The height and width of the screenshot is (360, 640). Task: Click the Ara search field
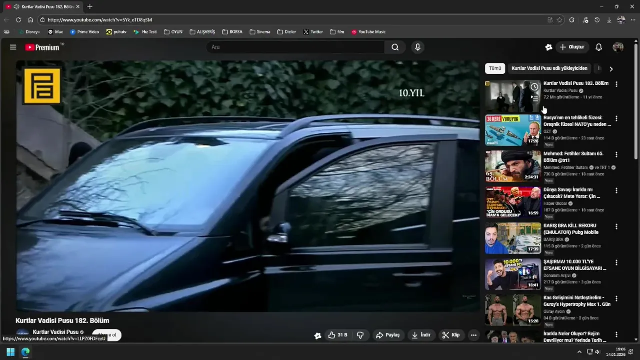point(296,47)
